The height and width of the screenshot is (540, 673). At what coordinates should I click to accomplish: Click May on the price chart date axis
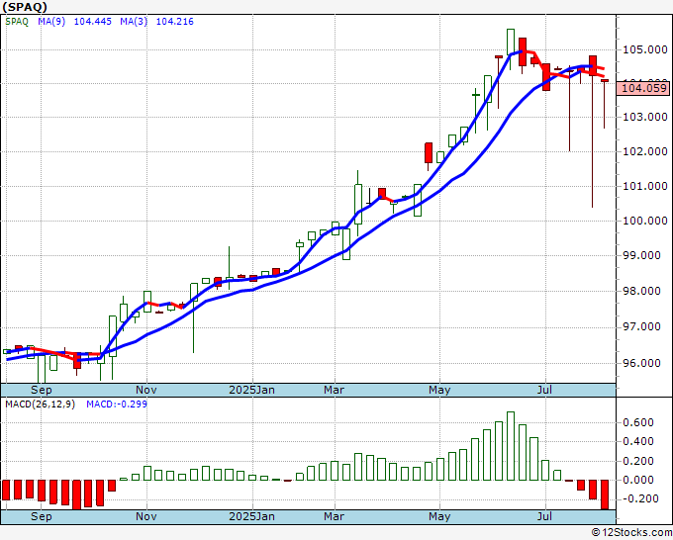coord(439,390)
